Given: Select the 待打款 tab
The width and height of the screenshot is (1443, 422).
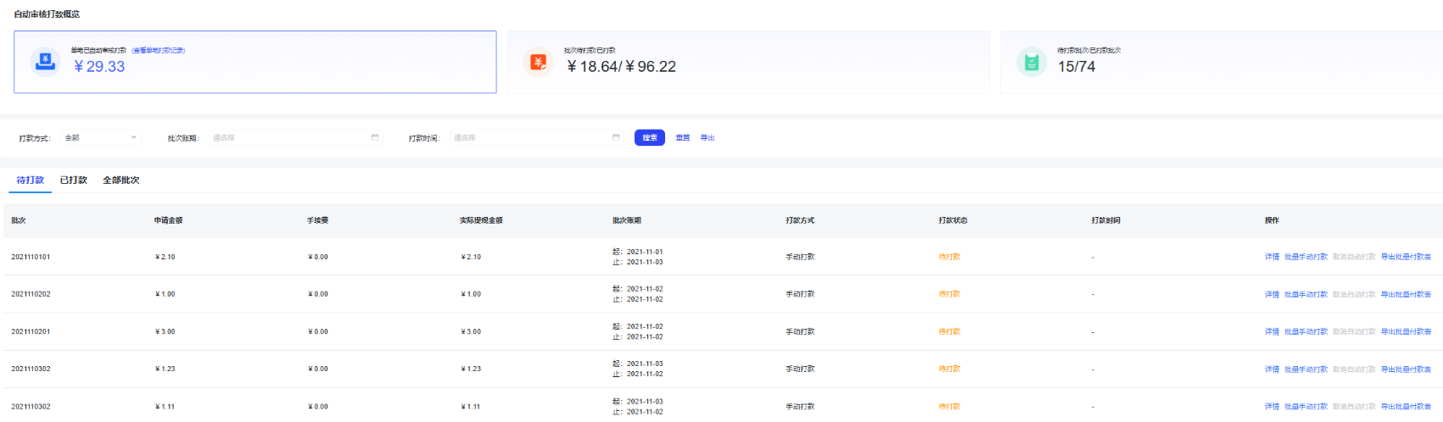Looking at the screenshot, I should click(31, 180).
